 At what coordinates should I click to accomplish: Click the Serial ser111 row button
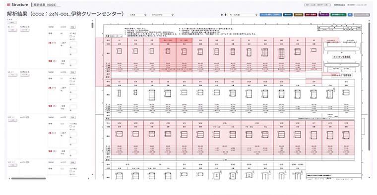[x=73, y=72]
